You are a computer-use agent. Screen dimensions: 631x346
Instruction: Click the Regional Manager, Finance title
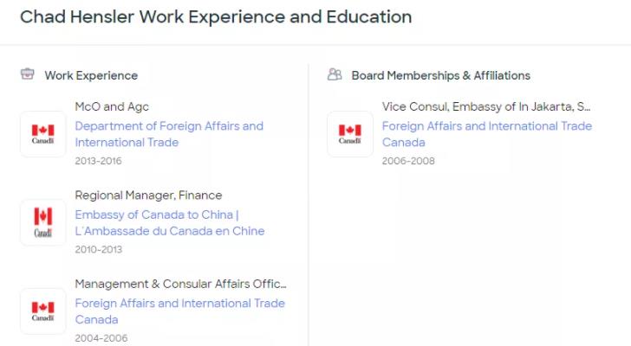(148, 195)
